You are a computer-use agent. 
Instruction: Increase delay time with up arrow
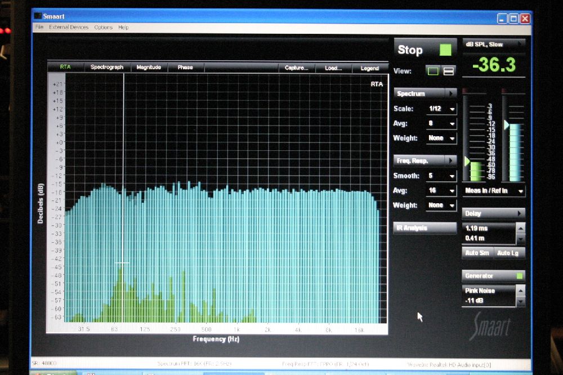(x=520, y=228)
